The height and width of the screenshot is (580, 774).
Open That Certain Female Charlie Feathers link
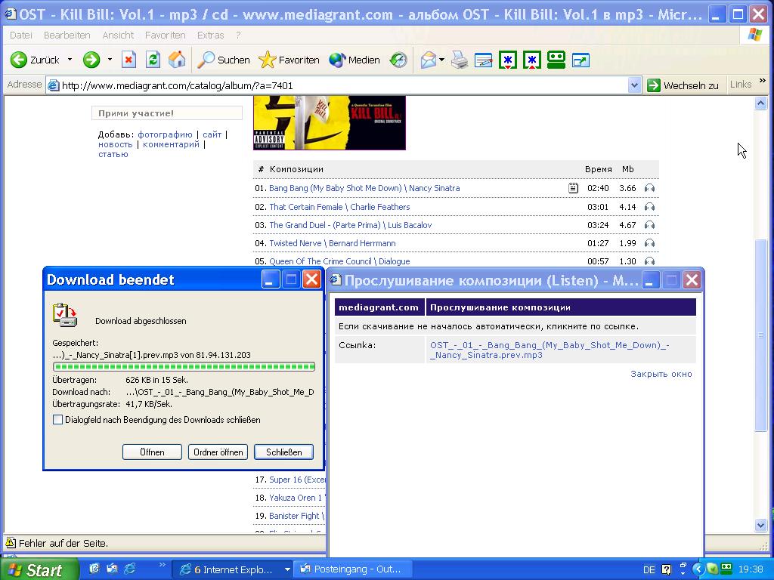click(339, 207)
